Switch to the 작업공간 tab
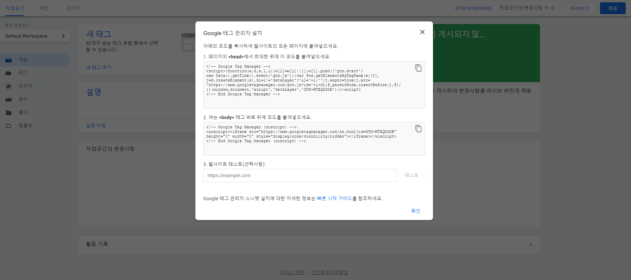631x280 pixels. [15, 8]
